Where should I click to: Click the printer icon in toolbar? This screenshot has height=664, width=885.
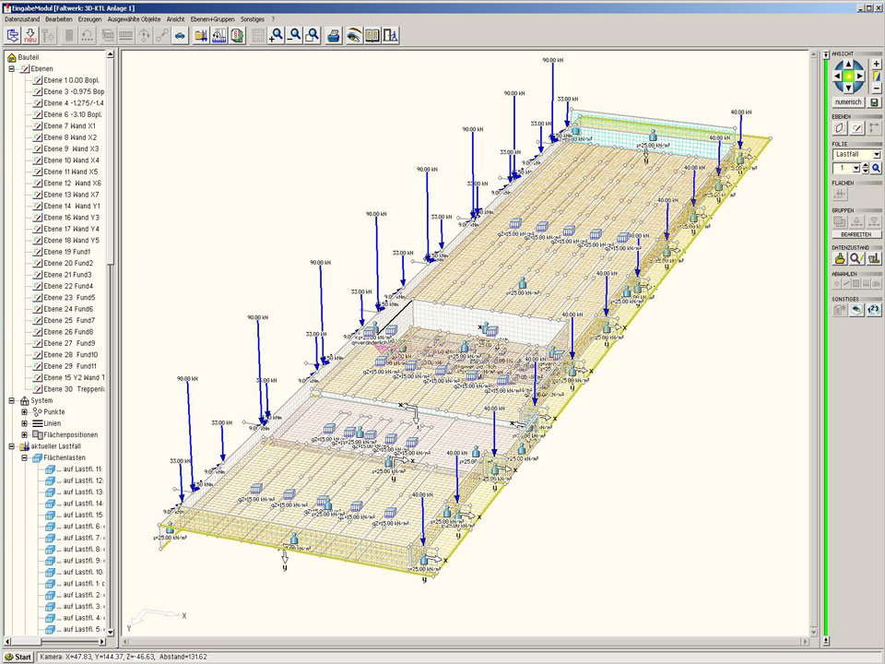click(334, 36)
